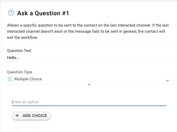Click the blue underline of the option input
Viewport: 177px width, 132px height.
click(x=89, y=106)
